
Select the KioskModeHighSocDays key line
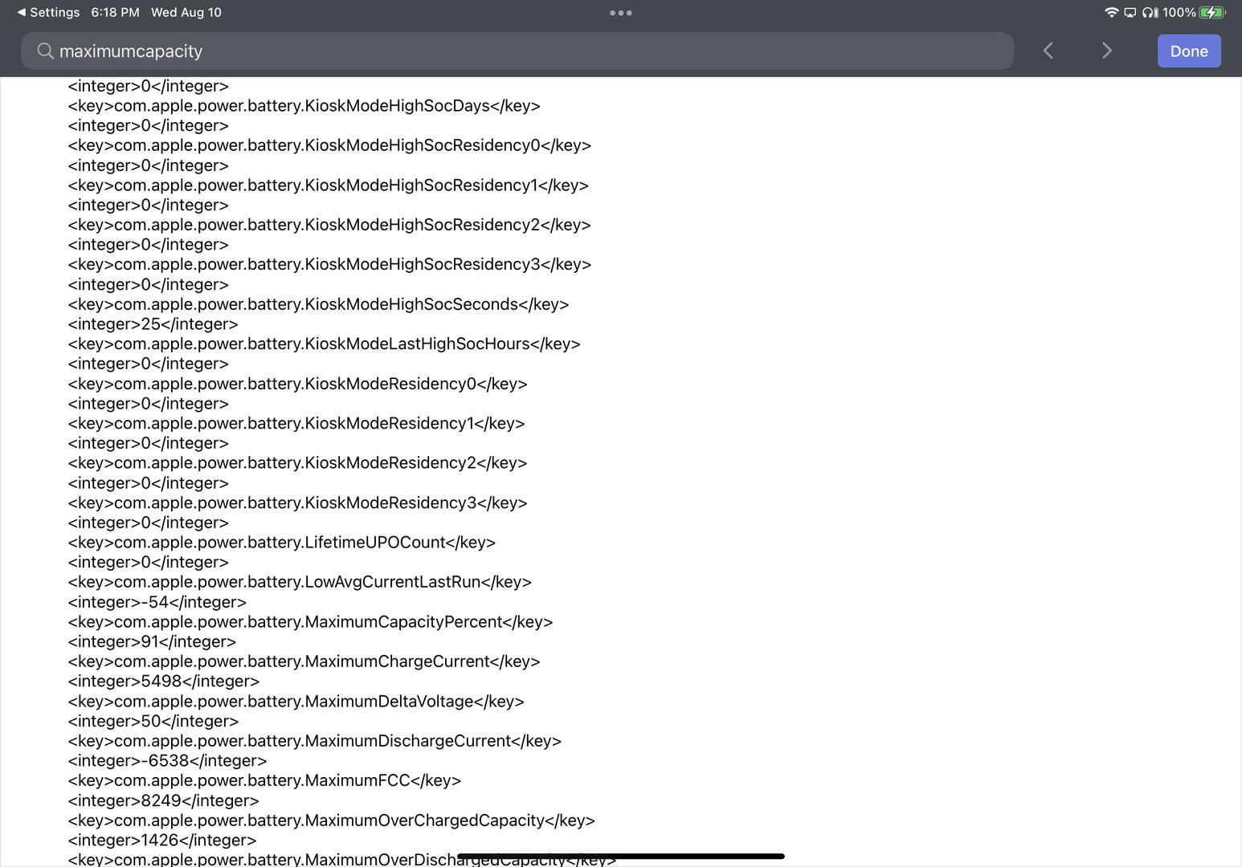304,106
